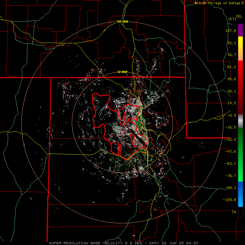Image resolution: width=245 pixels, height=245 pixels.
Task: Pick the yellow-orange segment of color bar
Action: tap(240, 48)
